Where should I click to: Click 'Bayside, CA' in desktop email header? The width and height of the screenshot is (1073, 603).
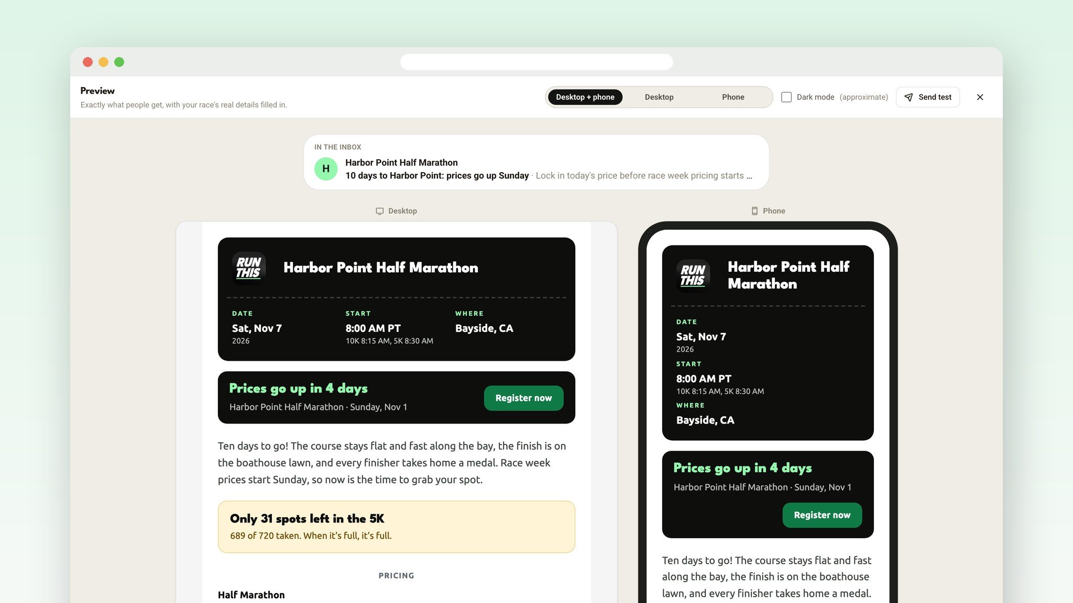(484, 328)
